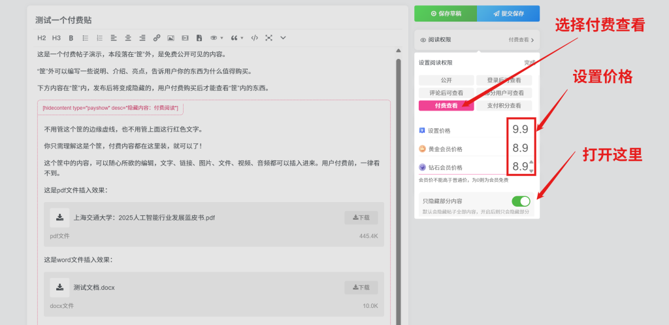
Task: Click the 提交保存 button
Action: point(508,13)
